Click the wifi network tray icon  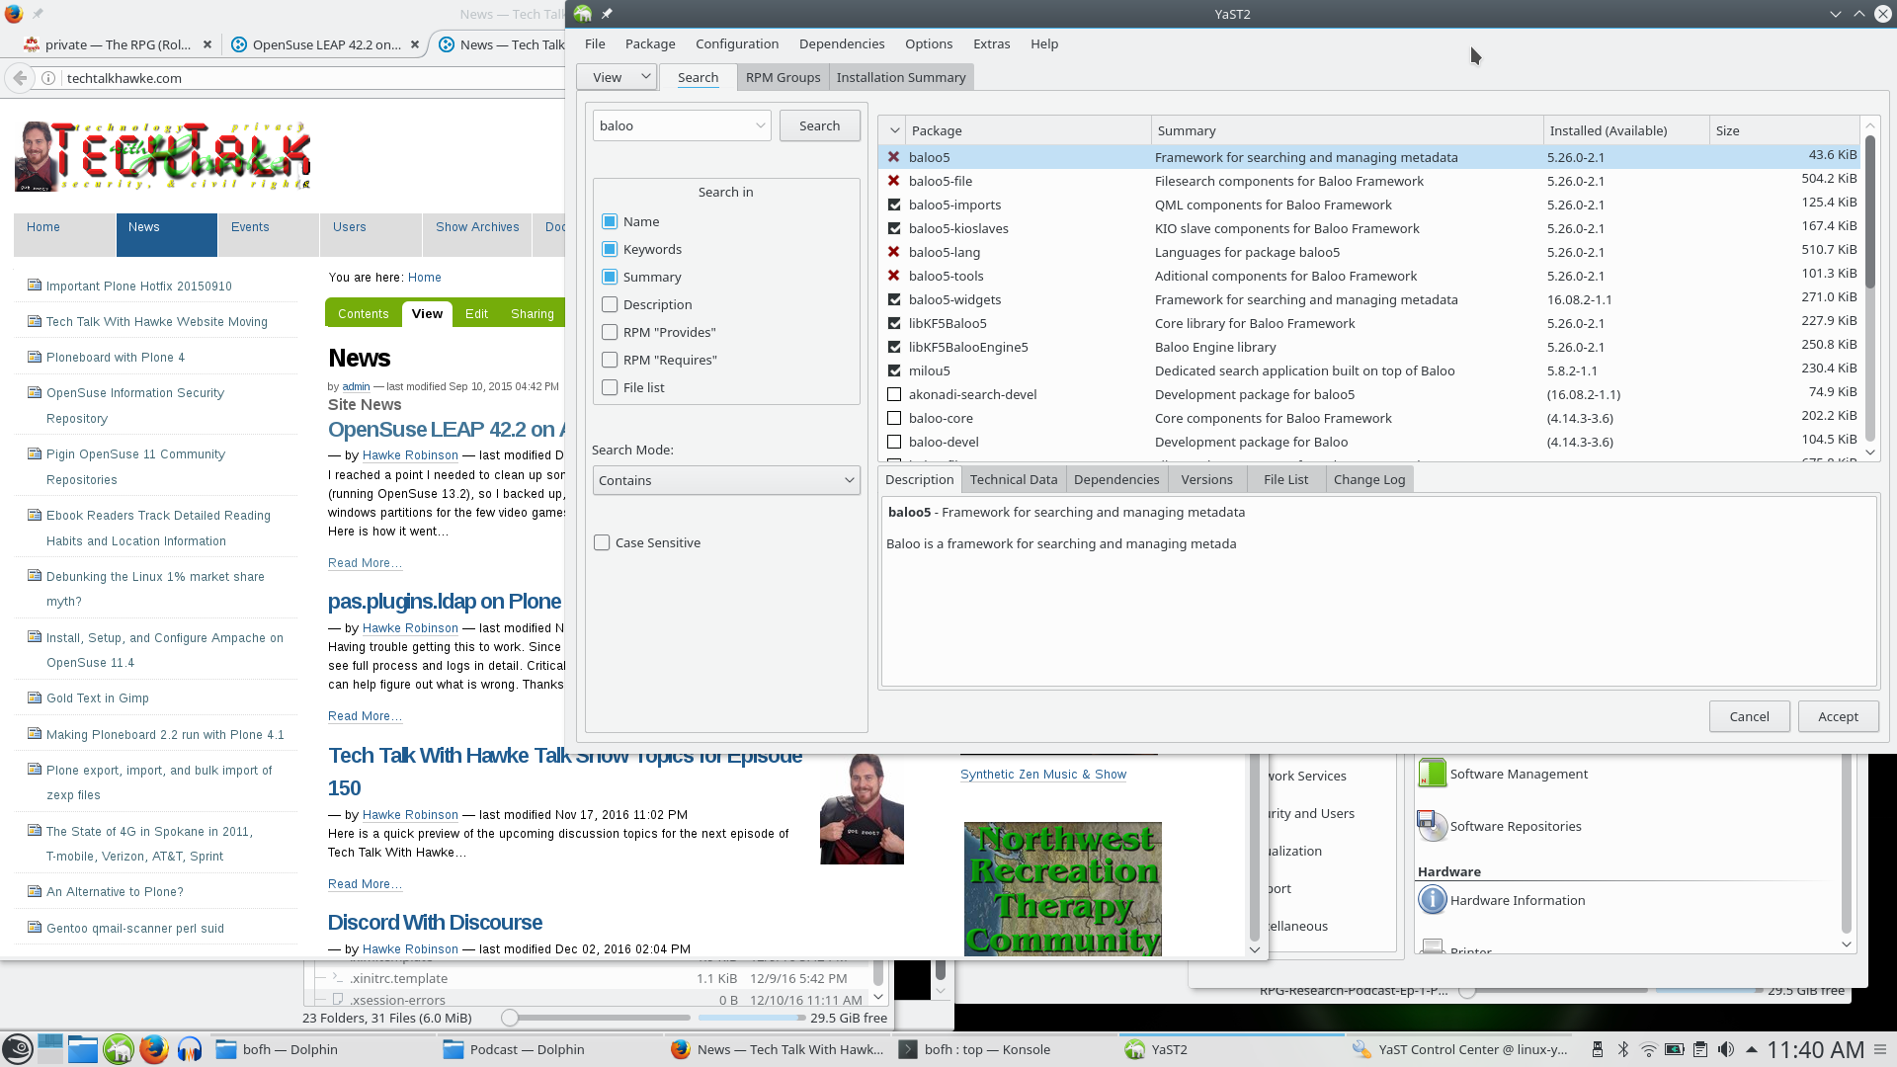1648,1049
